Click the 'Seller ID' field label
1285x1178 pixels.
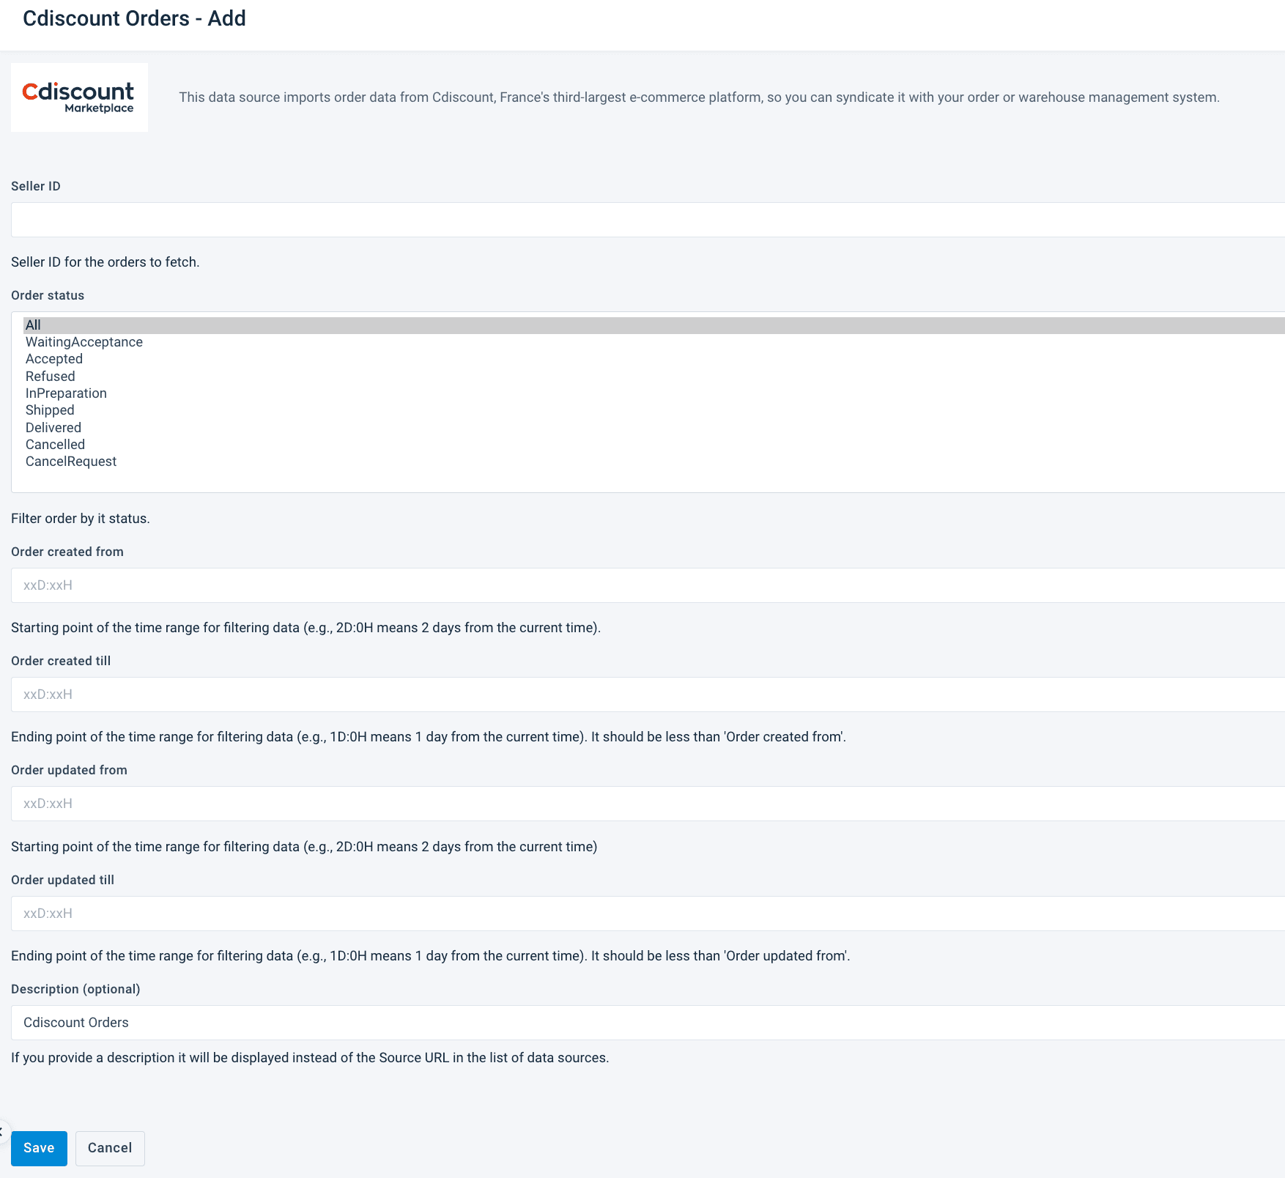click(x=36, y=186)
